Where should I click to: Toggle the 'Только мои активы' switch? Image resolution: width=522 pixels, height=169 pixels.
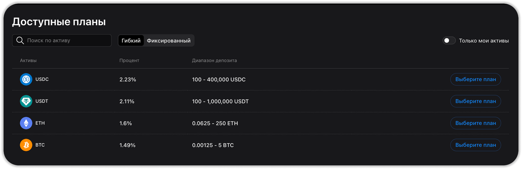tap(449, 41)
